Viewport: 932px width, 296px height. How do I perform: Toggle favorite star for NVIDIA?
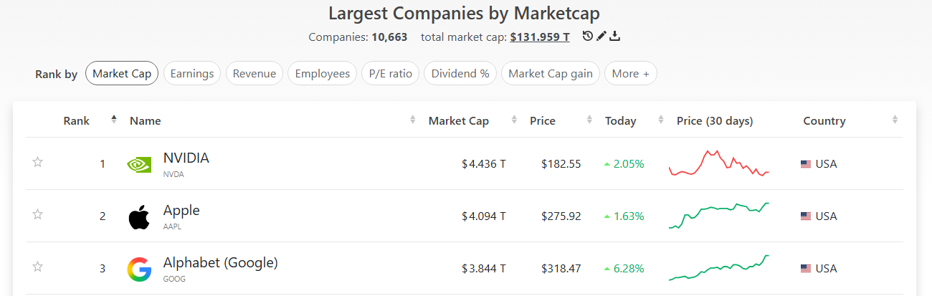38,162
